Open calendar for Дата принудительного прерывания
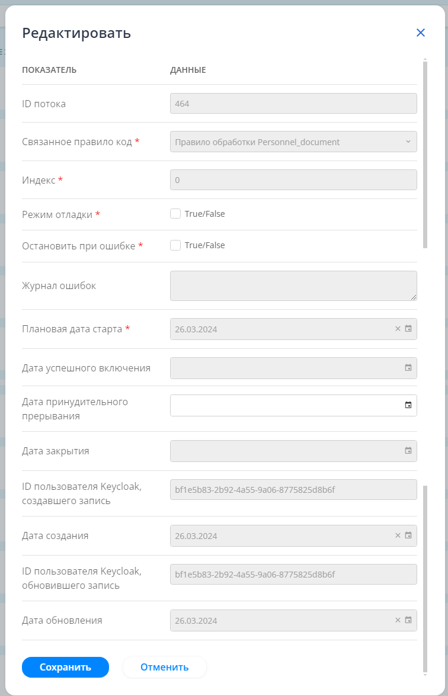Image resolution: width=448 pixels, height=696 pixels. click(408, 406)
